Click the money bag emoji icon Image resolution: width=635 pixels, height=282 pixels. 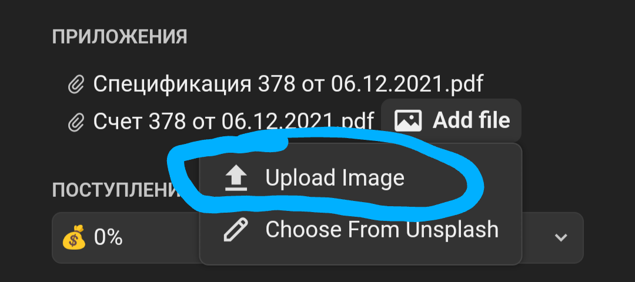coord(74,237)
